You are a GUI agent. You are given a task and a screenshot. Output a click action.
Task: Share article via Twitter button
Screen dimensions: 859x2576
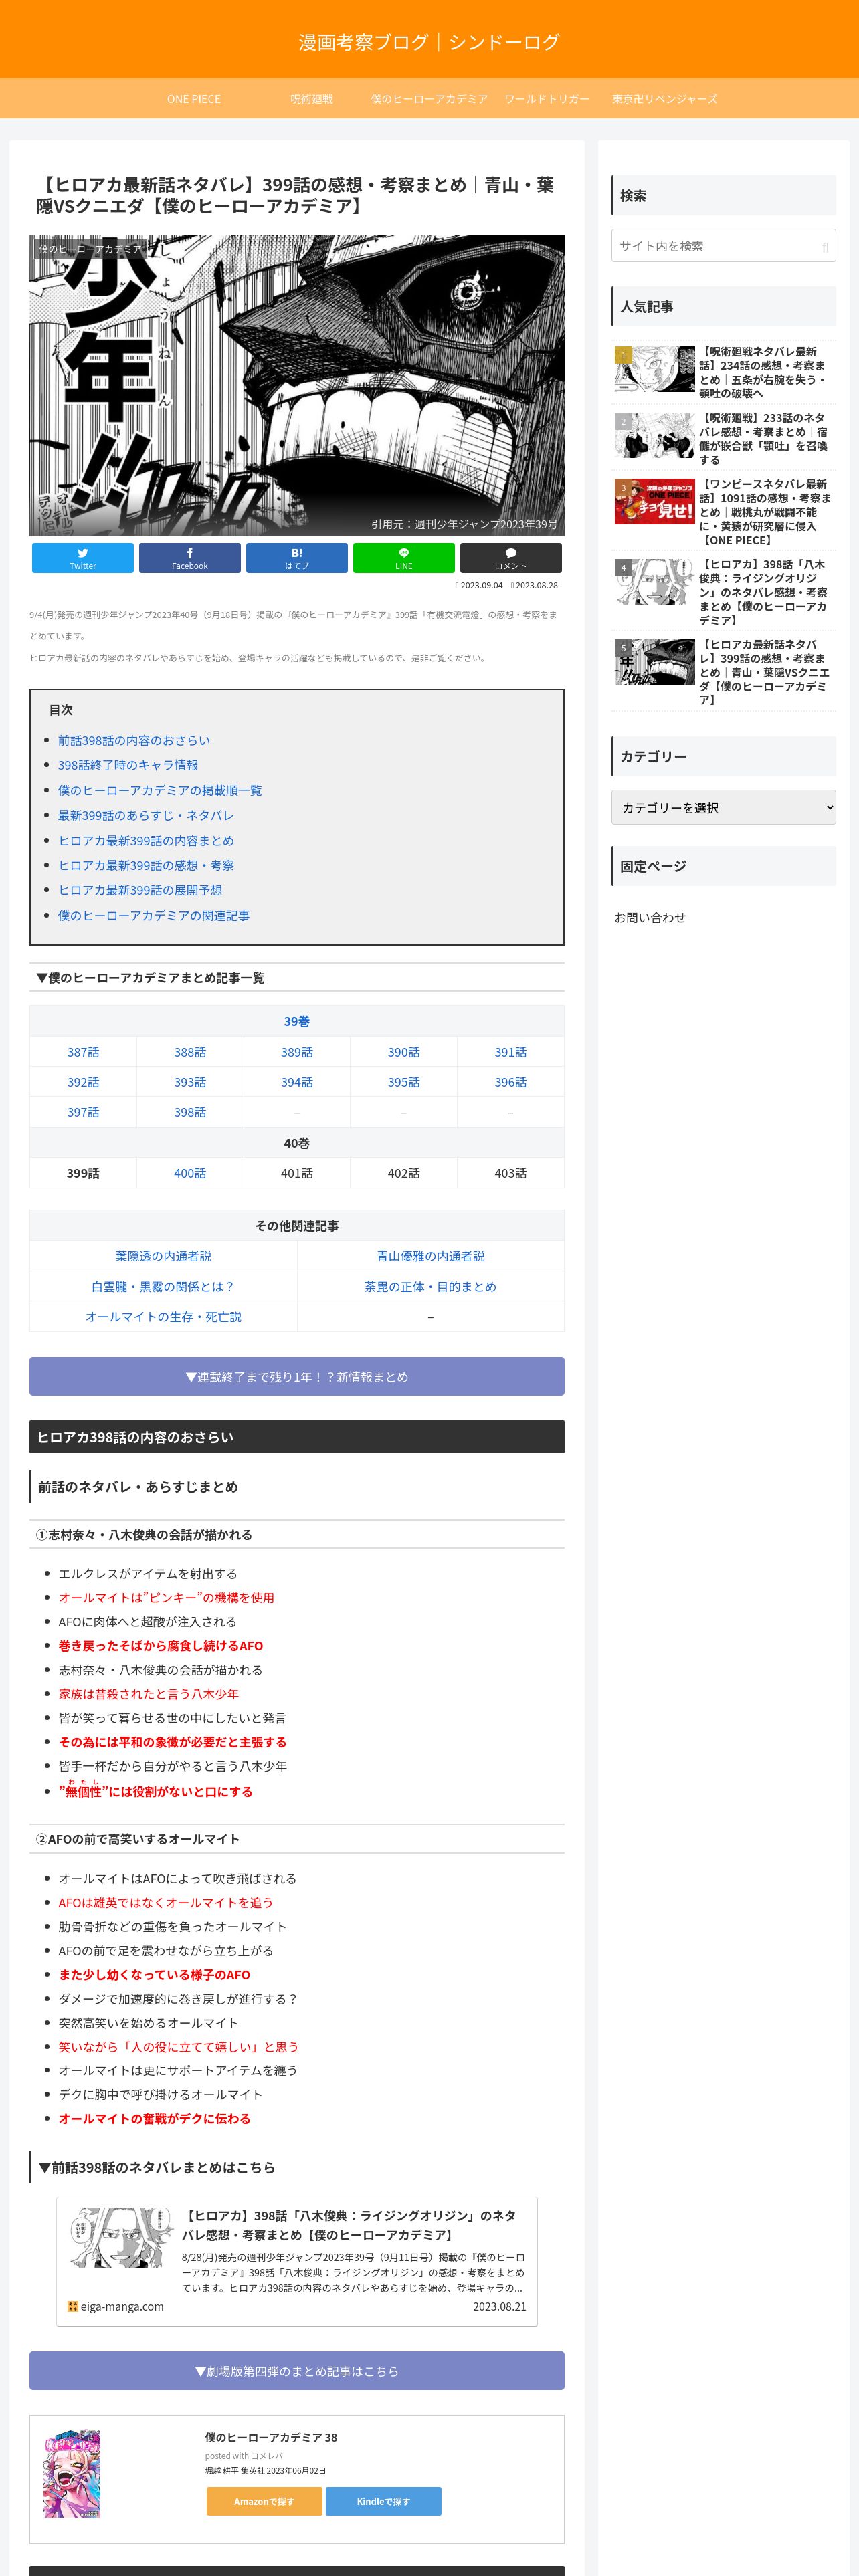click(82, 558)
